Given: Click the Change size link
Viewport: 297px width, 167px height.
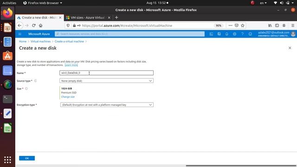Looking at the screenshot, I should 68,97.
